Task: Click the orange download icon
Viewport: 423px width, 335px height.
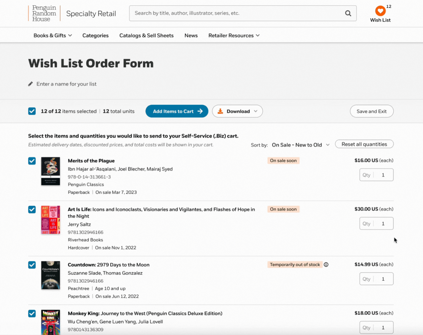Action: pyautogui.click(x=220, y=111)
